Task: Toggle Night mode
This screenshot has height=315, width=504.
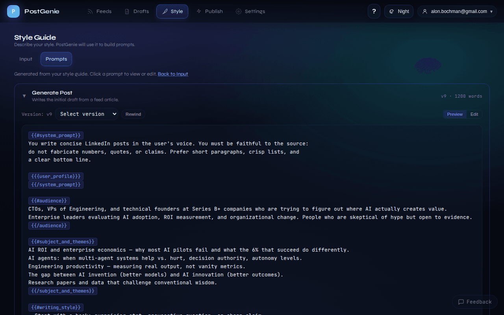Action: [398, 11]
